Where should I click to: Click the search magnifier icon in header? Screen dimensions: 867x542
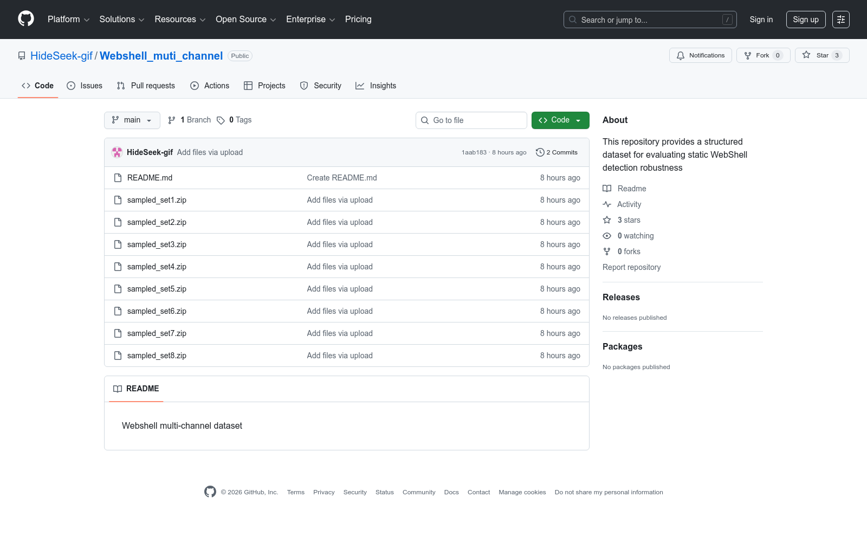click(573, 20)
